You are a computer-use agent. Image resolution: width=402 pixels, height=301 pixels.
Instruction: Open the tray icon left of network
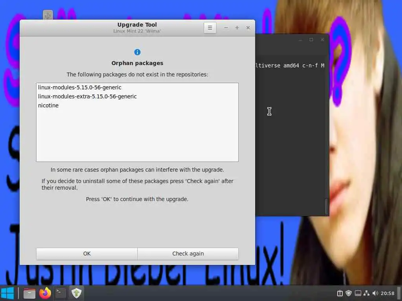pyautogui.click(x=358, y=293)
